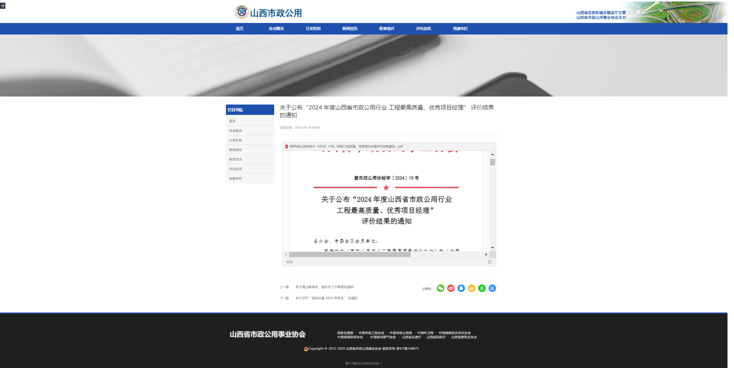The width and height of the screenshot is (734, 368).
Task: Open the next article about 迎国庆暨 2024 年年会
Action: [x=326, y=298]
